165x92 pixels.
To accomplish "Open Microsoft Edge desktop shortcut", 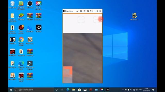I will click(x=21, y=65).
